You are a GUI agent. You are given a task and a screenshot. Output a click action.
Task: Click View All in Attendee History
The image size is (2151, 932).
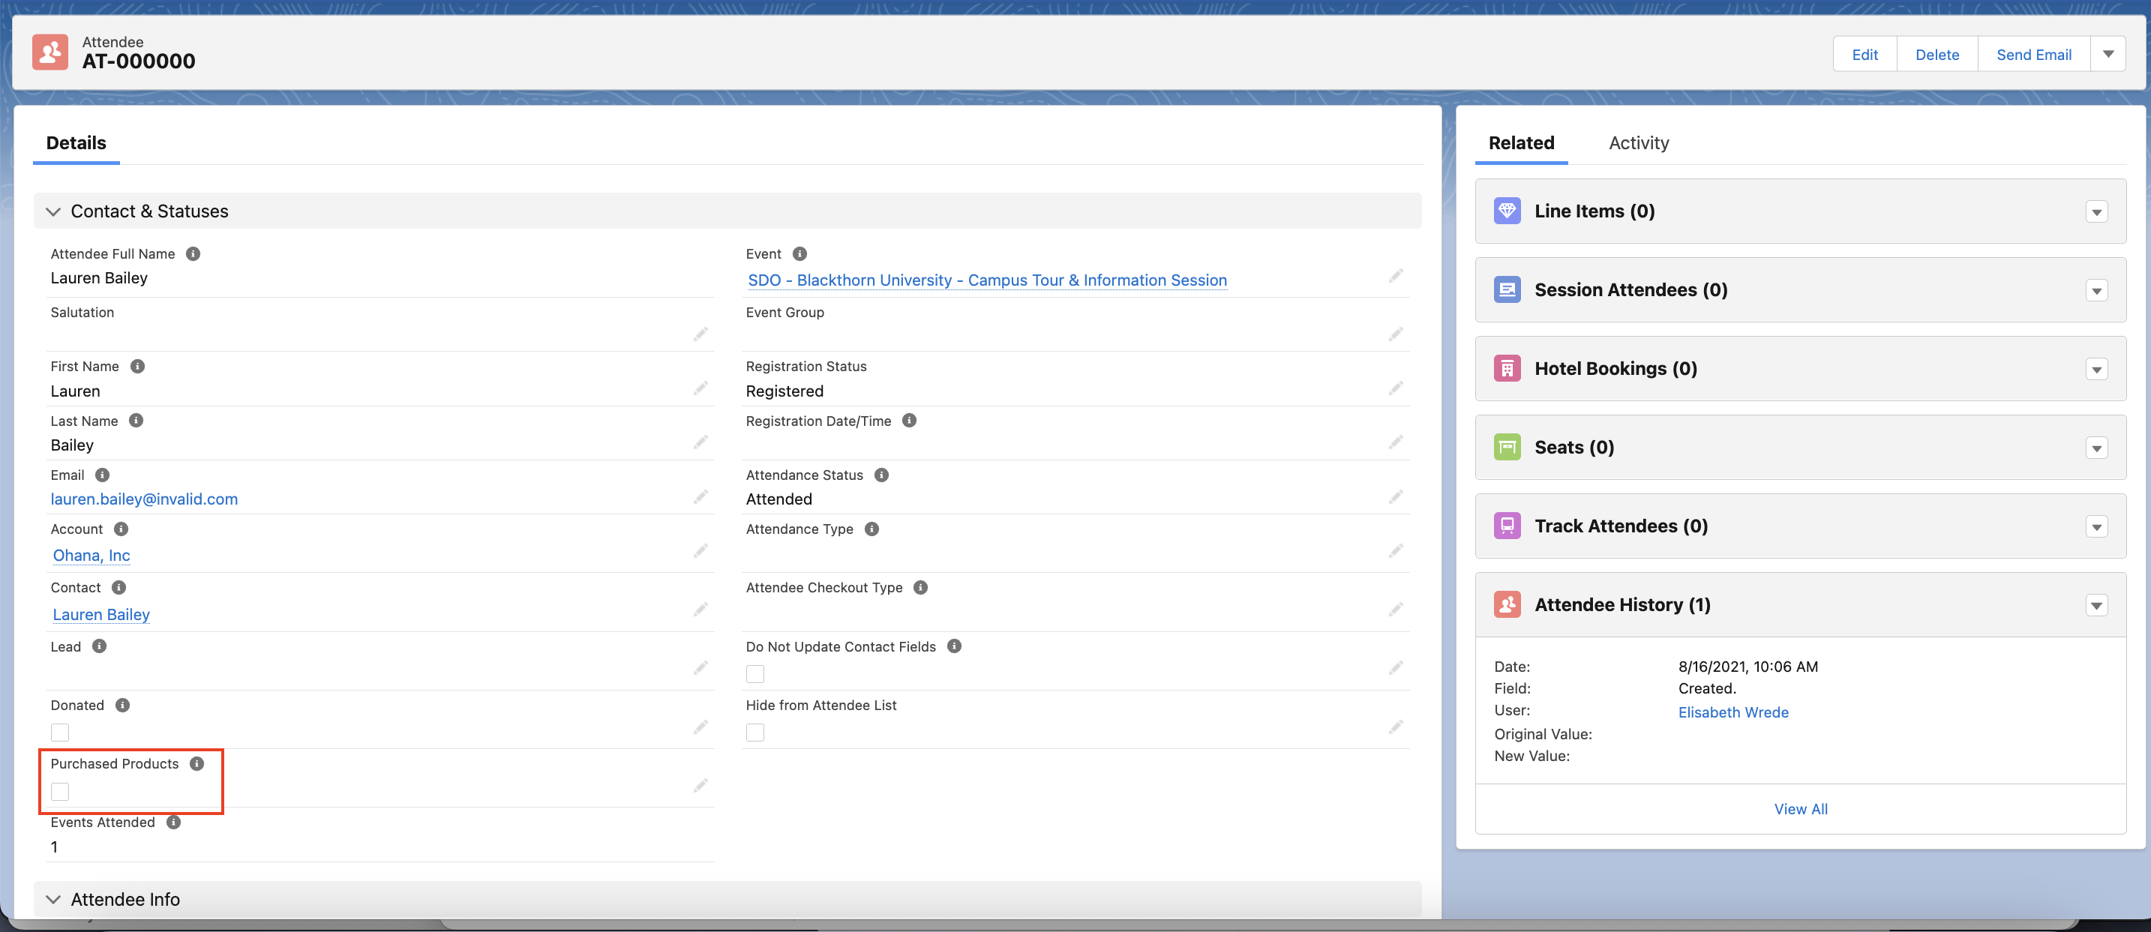click(x=1799, y=808)
